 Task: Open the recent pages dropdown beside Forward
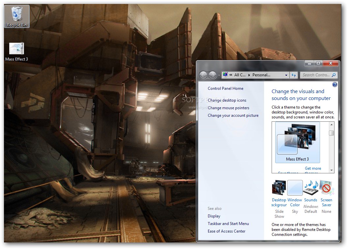click(219, 75)
